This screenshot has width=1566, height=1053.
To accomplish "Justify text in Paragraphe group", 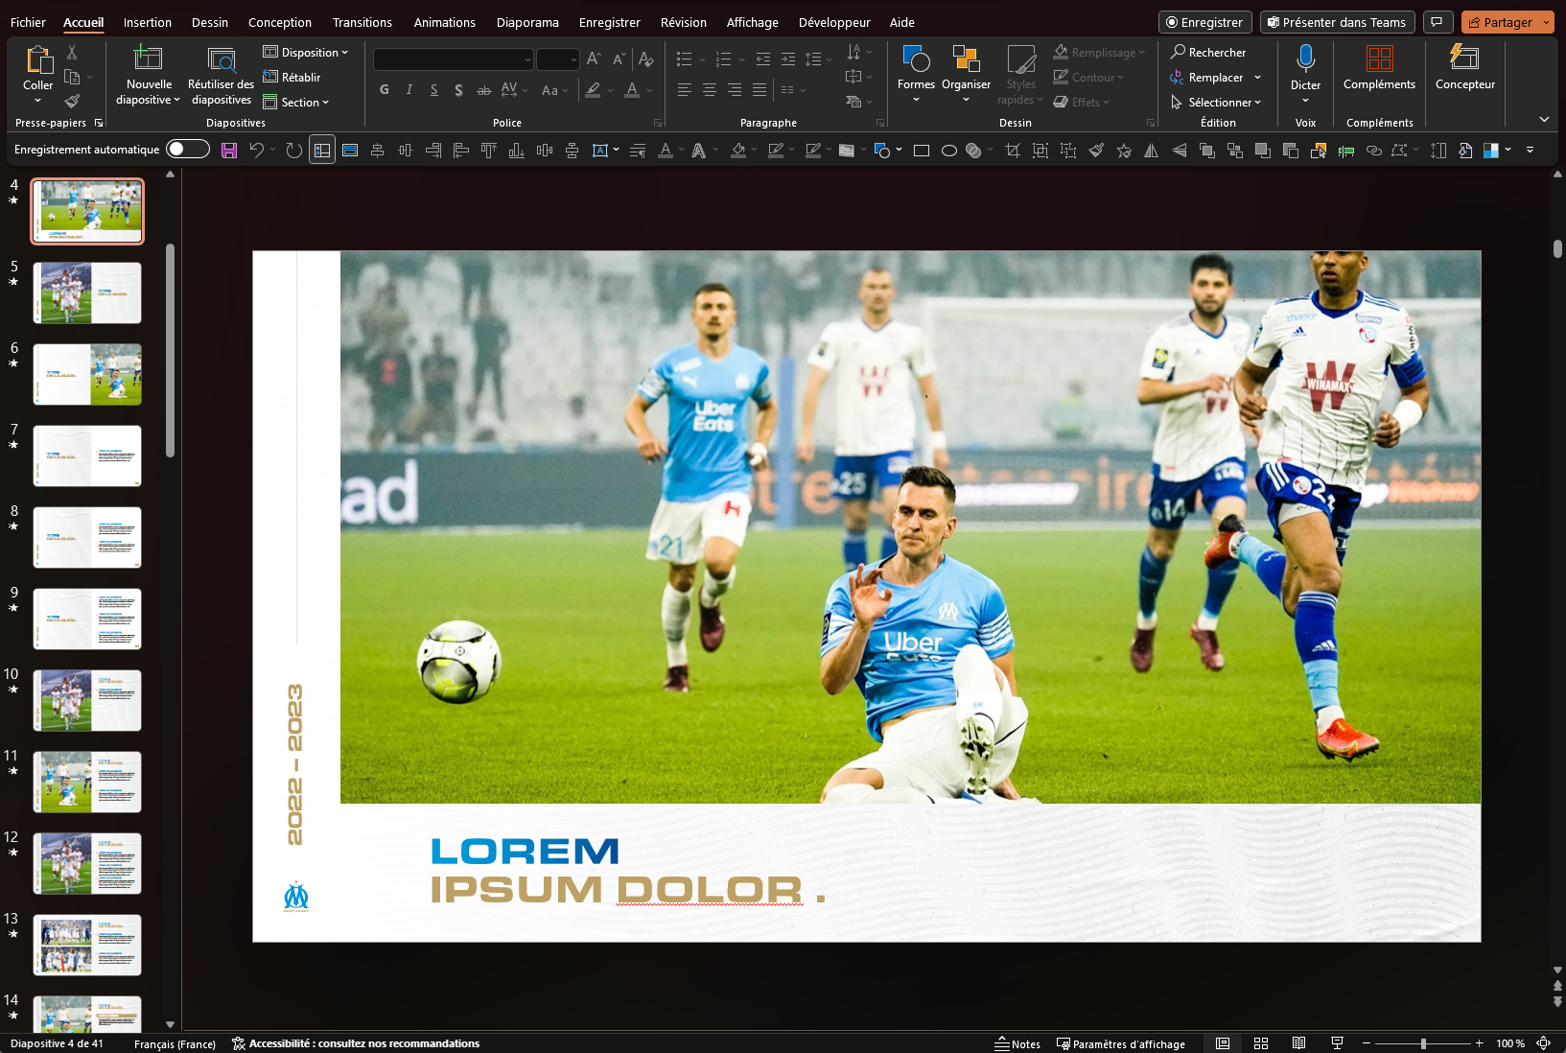I will (x=760, y=90).
